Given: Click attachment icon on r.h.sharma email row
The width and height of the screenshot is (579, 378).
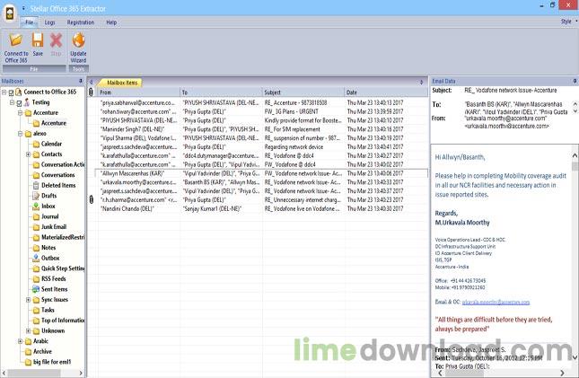Looking at the screenshot, I should pyautogui.click(x=92, y=200).
